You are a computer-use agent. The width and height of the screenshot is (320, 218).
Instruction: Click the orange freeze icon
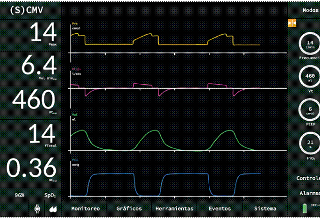point(292,22)
